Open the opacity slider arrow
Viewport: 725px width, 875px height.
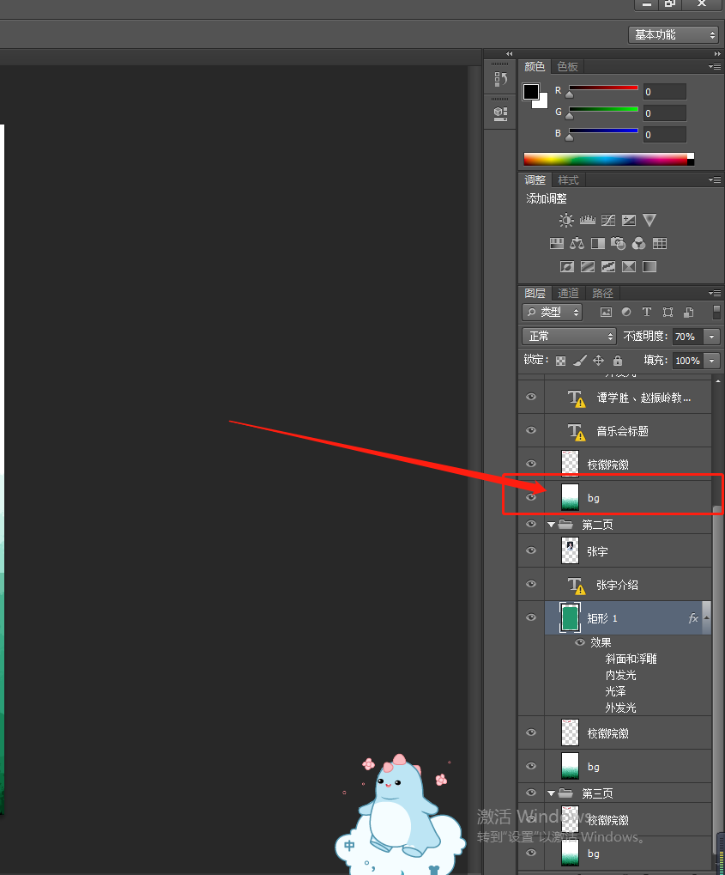(x=711, y=337)
